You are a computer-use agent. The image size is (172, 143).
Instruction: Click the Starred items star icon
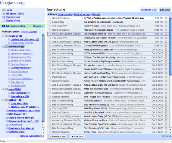tap(4, 17)
